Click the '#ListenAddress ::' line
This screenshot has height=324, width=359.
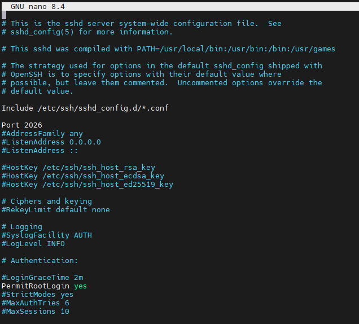[x=40, y=151]
